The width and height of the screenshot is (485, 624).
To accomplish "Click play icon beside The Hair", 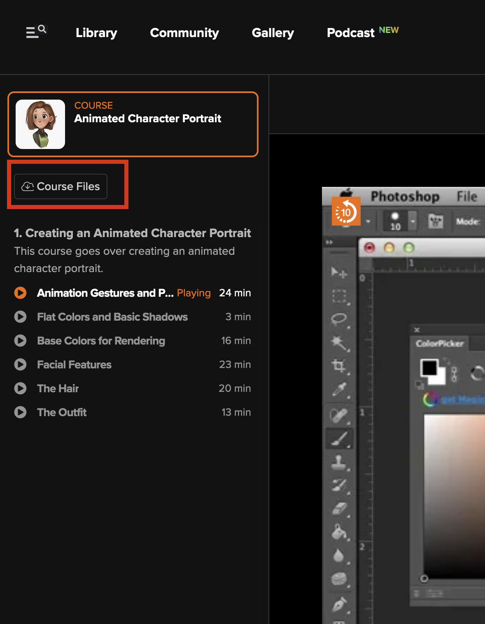I will 20,389.
